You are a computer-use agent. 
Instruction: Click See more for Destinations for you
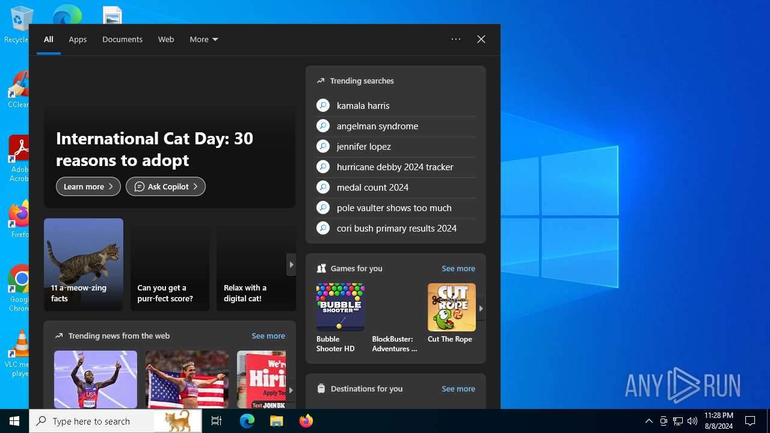tap(458, 388)
